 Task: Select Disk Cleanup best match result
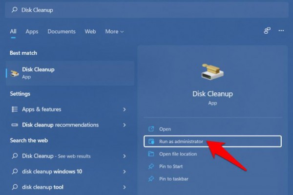coord(70,73)
